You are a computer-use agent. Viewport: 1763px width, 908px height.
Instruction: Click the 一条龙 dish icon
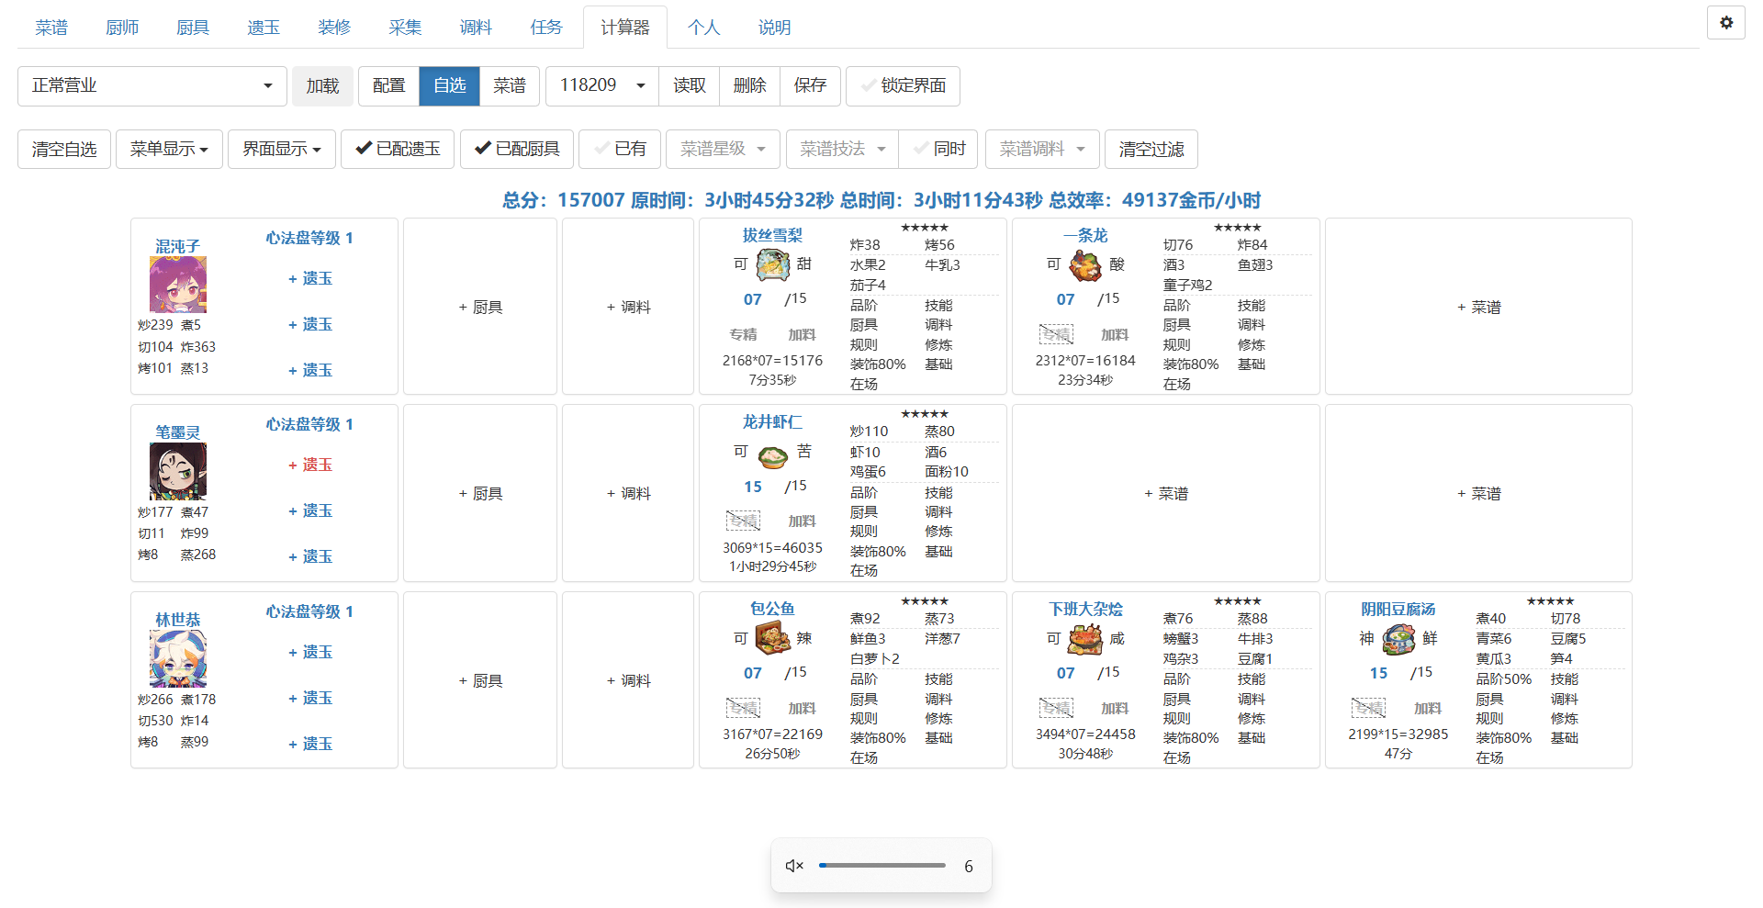click(1085, 265)
